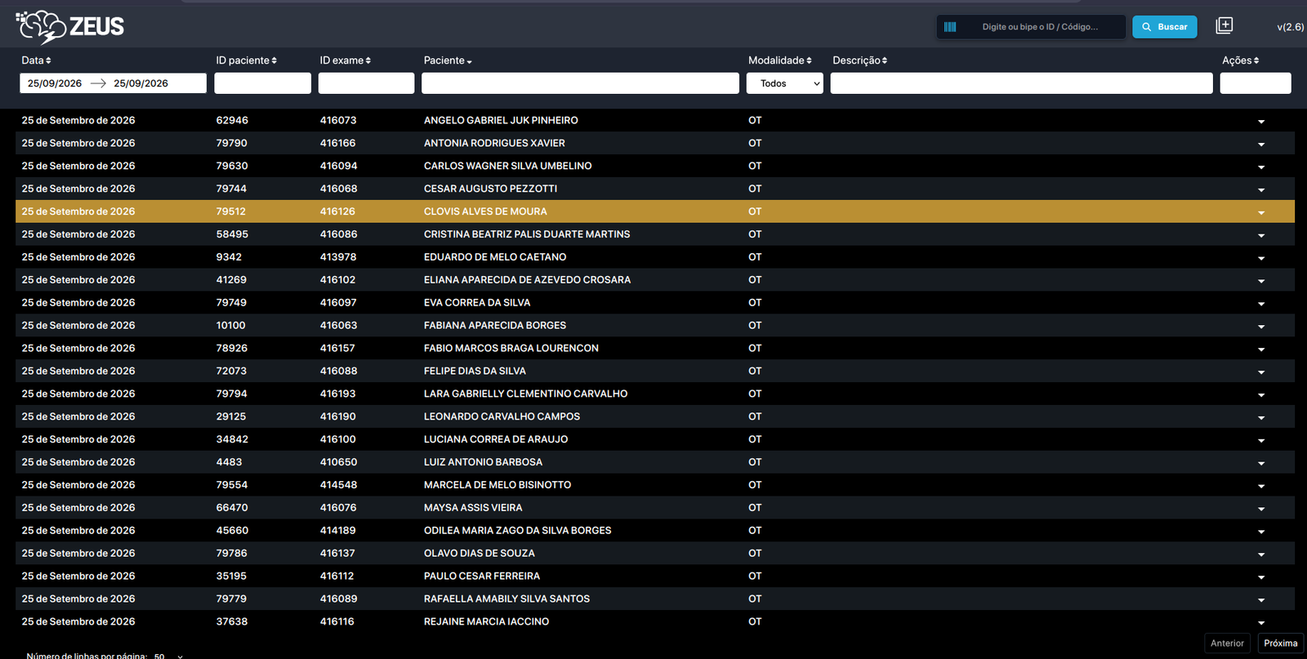Sort by Descrição column header
The image size is (1307, 659).
coord(859,60)
